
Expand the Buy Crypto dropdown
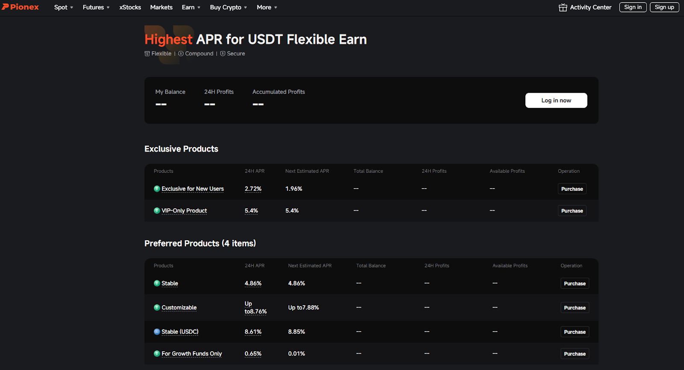point(228,7)
